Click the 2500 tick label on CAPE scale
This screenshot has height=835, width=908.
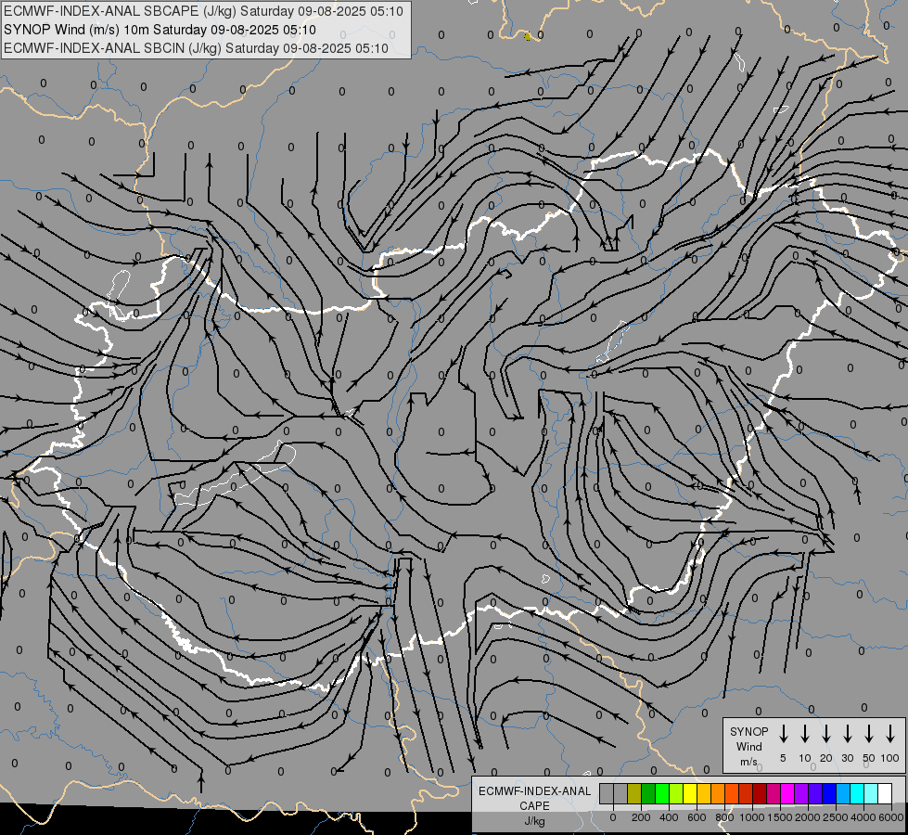(836, 817)
